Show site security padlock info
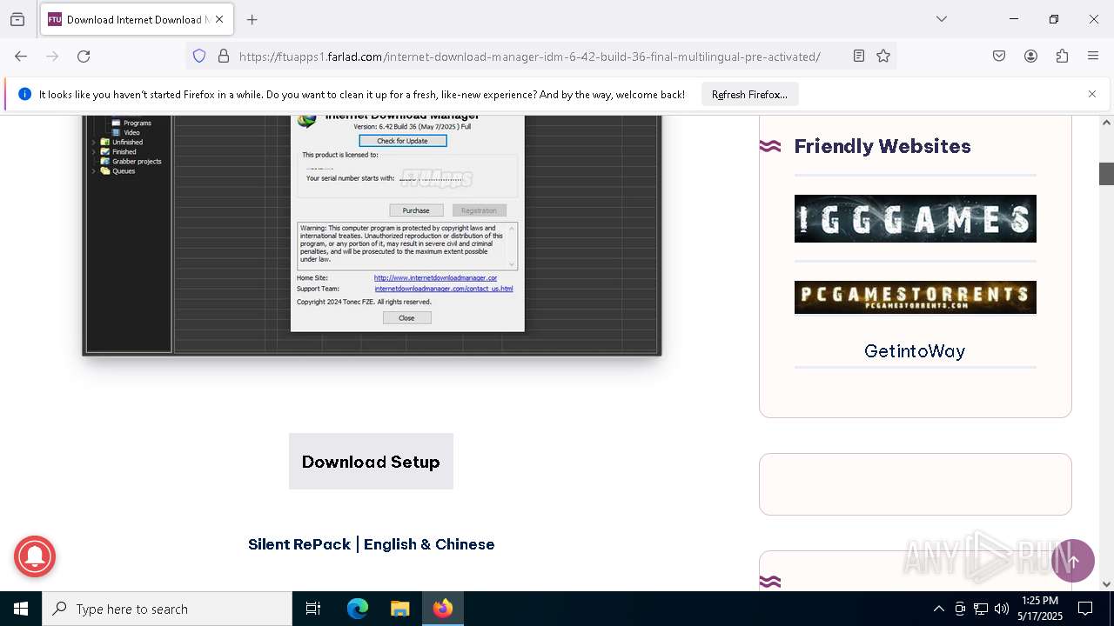The height and width of the screenshot is (626, 1114). point(224,56)
